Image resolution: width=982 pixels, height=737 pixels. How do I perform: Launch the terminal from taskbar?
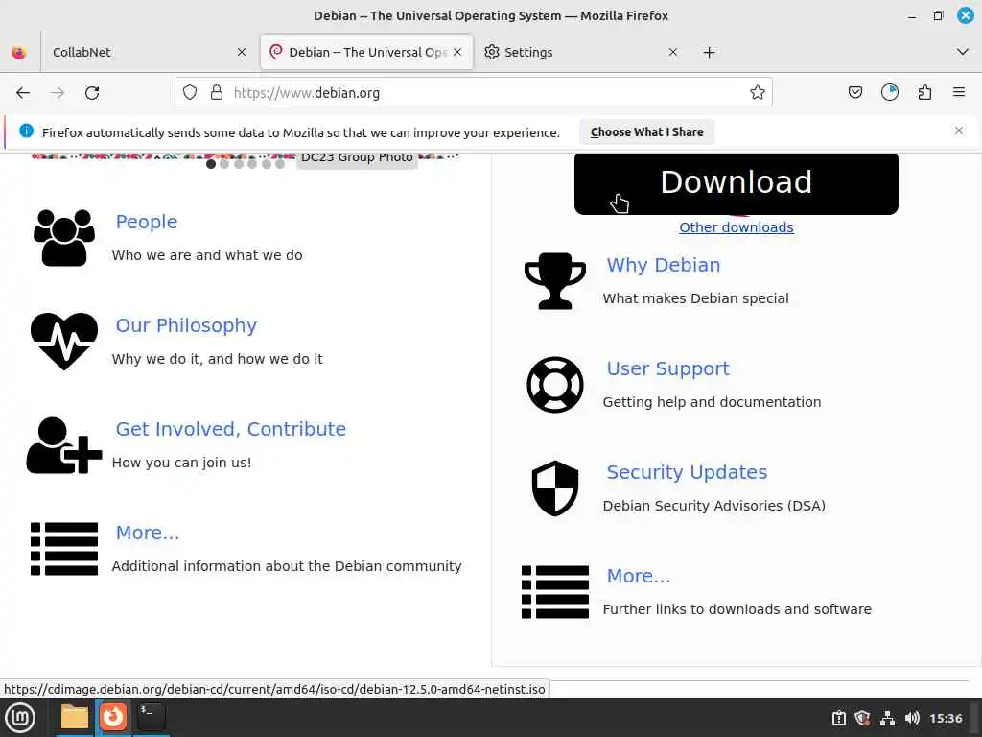151,717
